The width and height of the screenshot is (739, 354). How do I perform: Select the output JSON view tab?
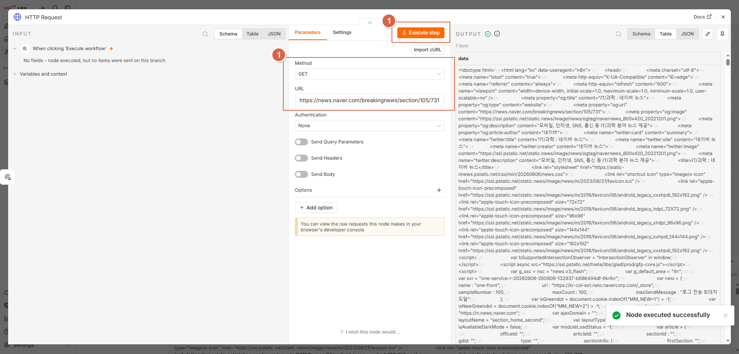pos(687,34)
